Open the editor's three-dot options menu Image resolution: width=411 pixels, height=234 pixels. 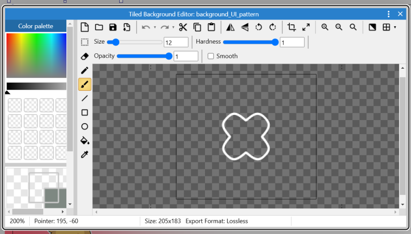click(388, 14)
